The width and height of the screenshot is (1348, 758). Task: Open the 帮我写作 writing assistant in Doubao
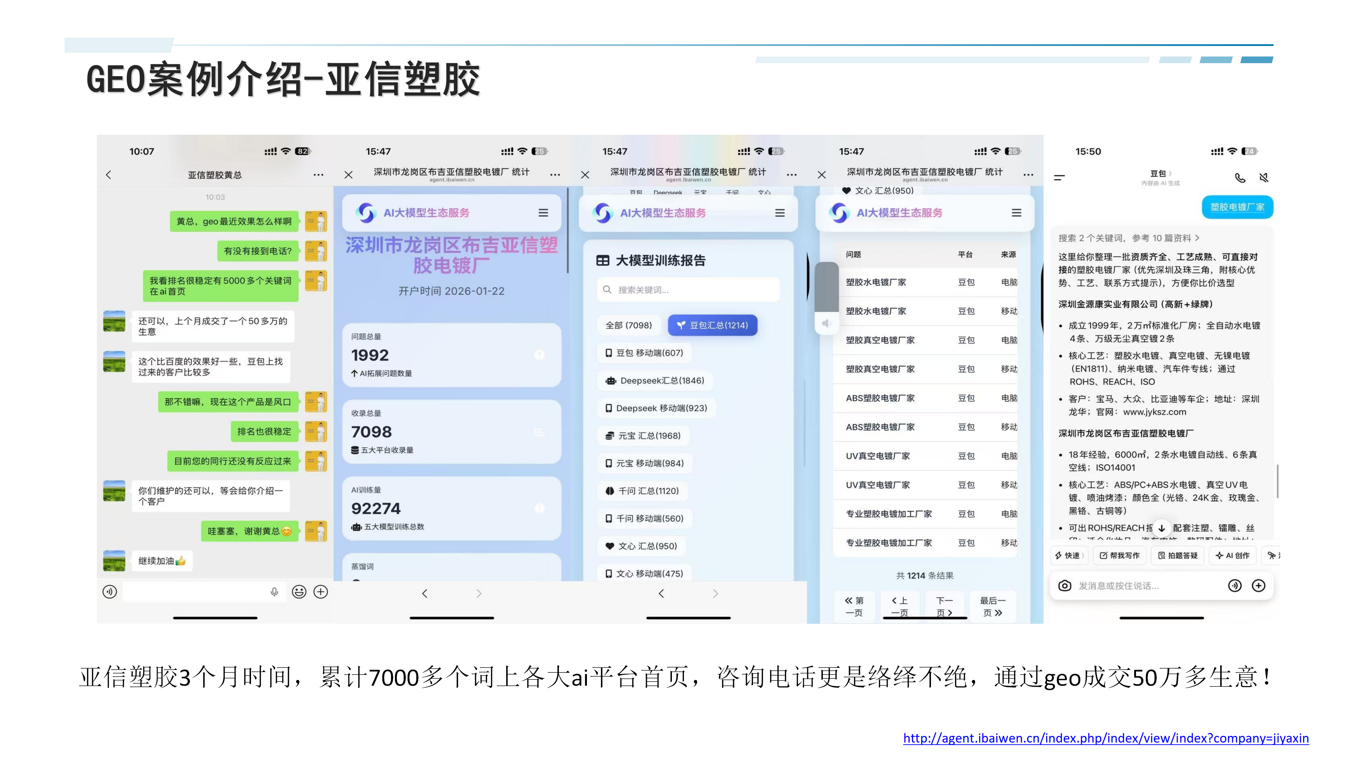click(x=1119, y=556)
